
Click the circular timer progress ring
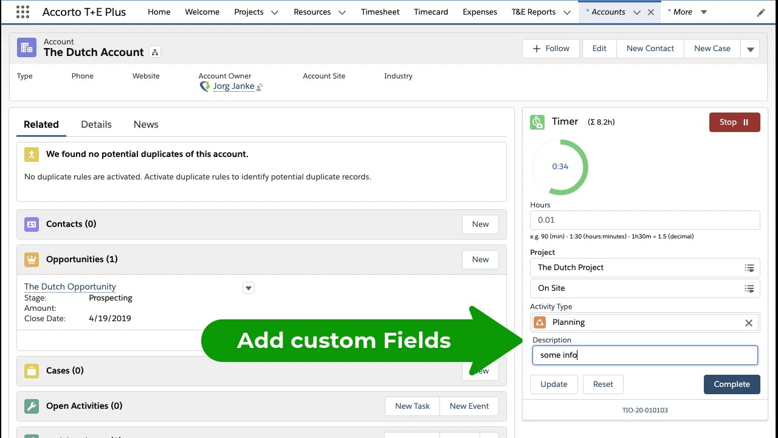[560, 167]
